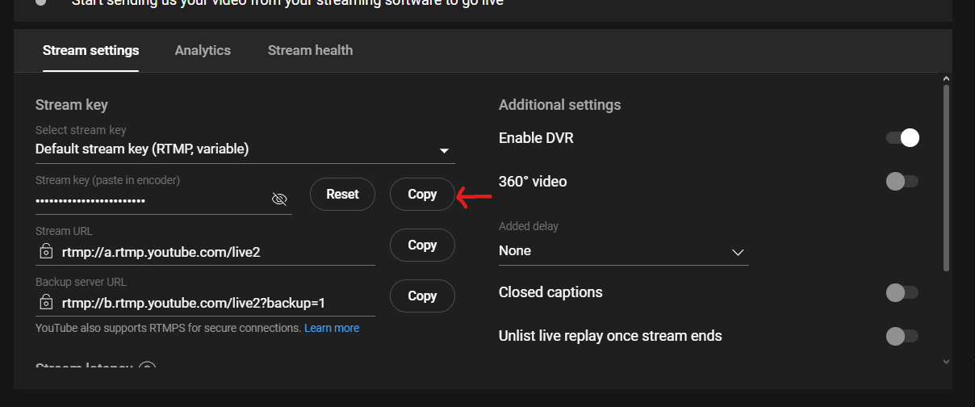975x407 pixels.
Task: Click the help icon next to Stream latency
Action: click(x=147, y=367)
